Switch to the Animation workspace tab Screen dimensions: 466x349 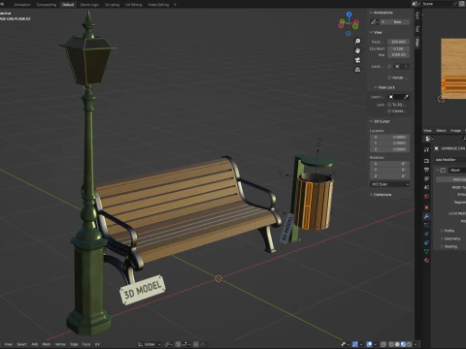pyautogui.click(x=22, y=5)
